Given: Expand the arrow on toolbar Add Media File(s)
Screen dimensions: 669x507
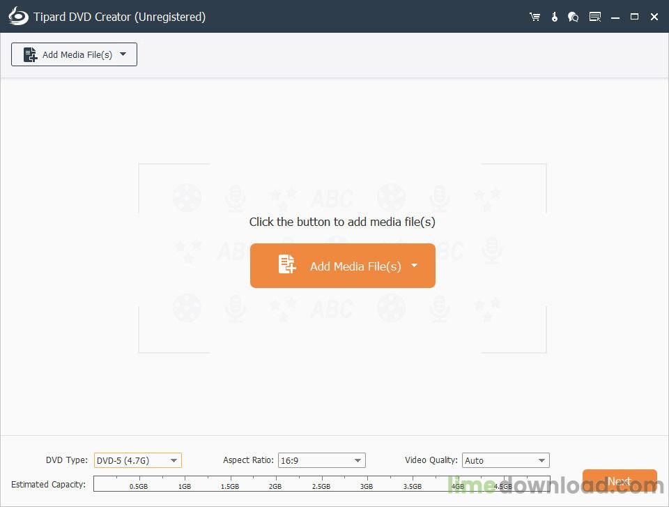Looking at the screenshot, I should coord(123,54).
